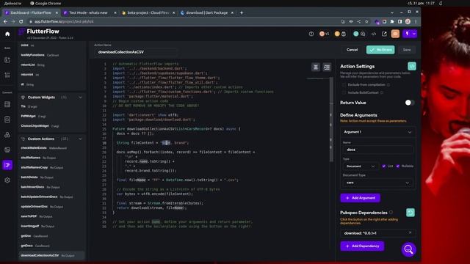Open the purple search bubble

[x=408, y=249]
